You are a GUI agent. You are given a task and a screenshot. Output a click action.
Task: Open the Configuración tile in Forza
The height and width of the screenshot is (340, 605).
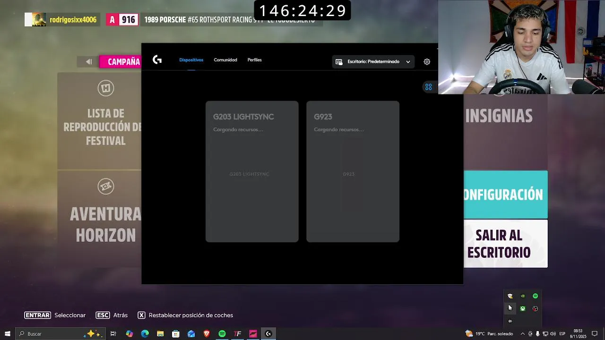coord(505,195)
